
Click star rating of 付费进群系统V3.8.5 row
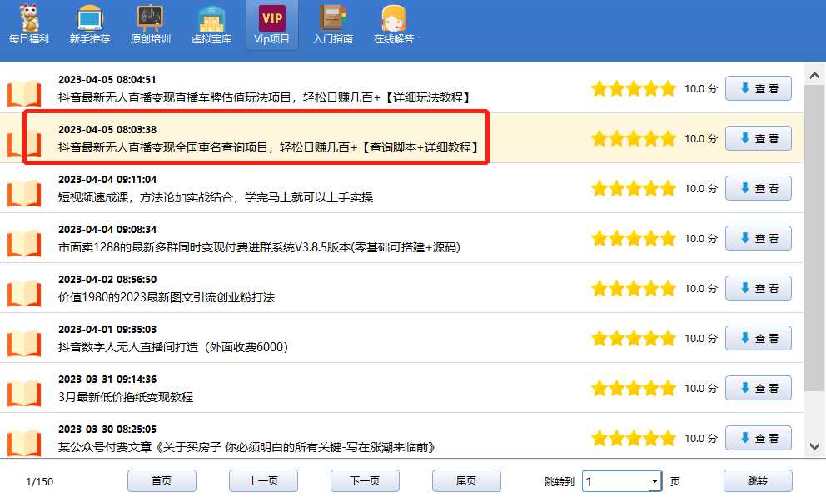click(x=633, y=238)
